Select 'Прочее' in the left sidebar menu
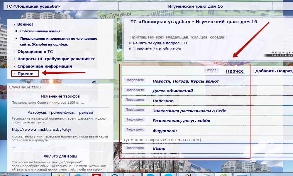The width and height of the screenshot is (293, 176). (x=25, y=73)
